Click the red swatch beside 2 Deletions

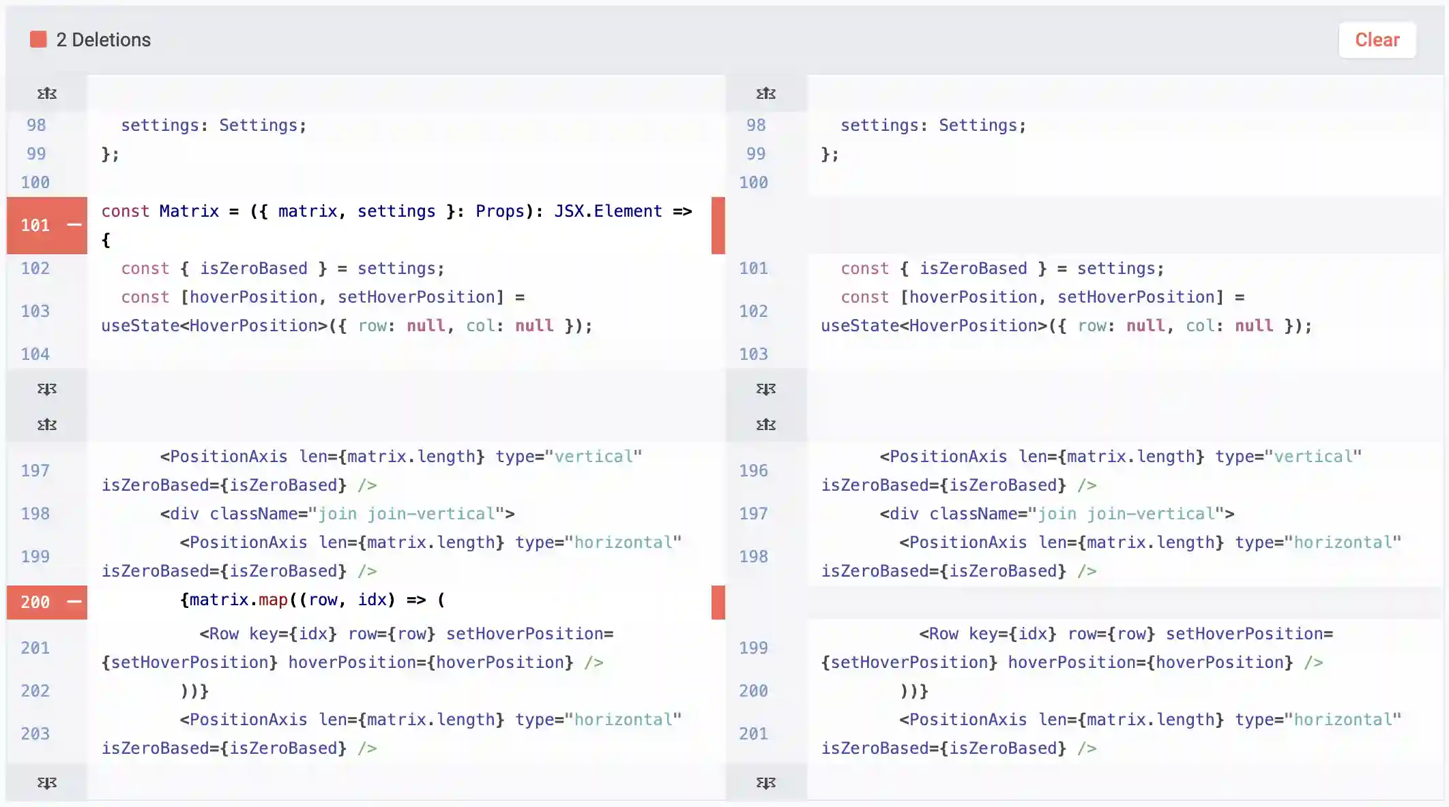38,40
